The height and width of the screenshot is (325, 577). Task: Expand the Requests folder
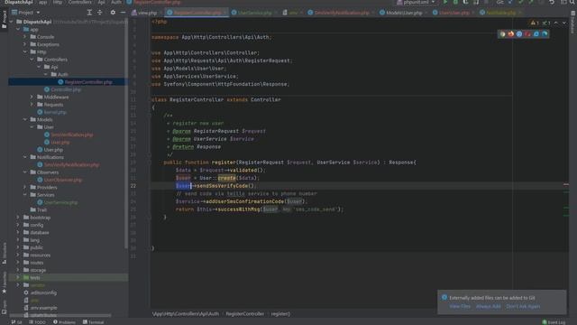32,105
